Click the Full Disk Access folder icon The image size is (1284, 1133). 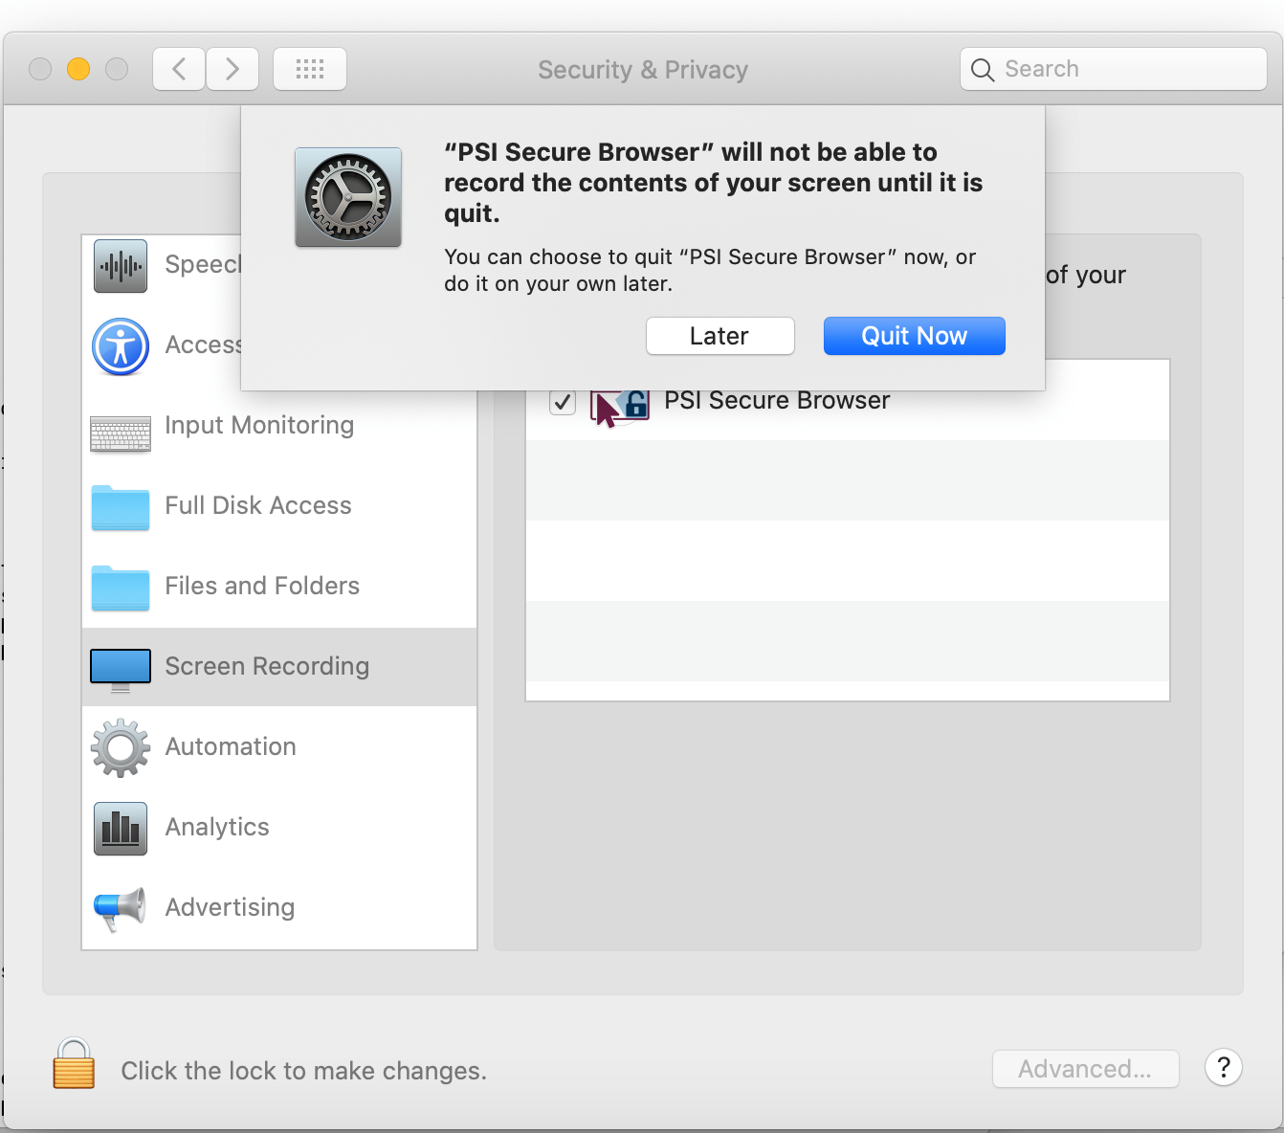(x=121, y=507)
